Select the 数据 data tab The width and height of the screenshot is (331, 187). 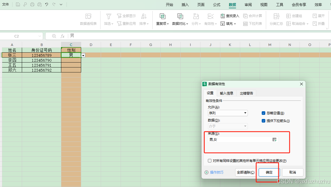[232, 5]
